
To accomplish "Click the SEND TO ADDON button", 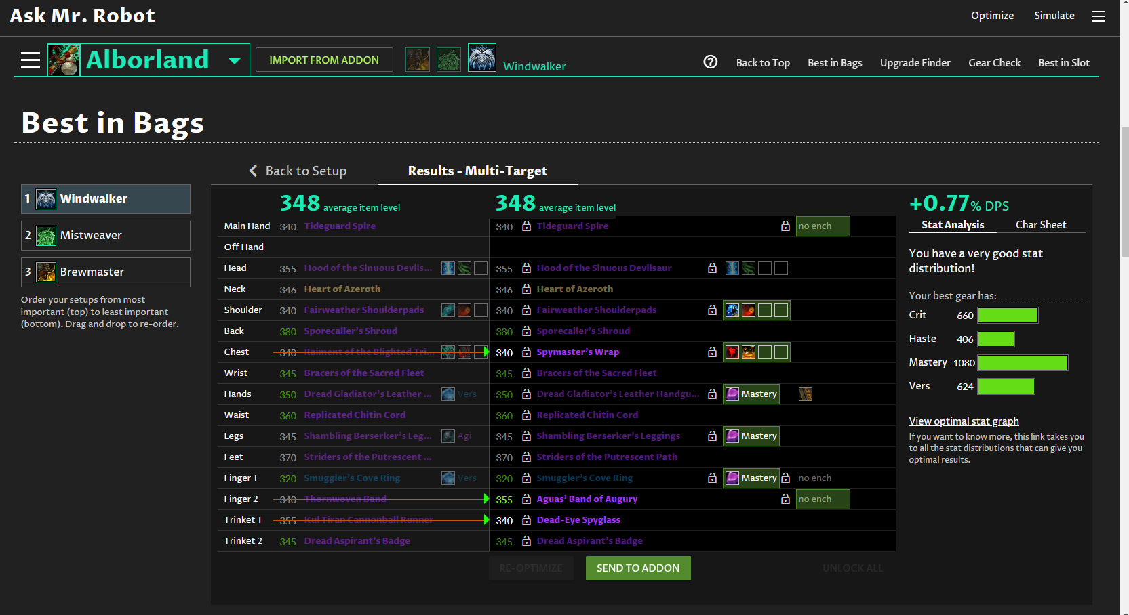I will 638,568.
